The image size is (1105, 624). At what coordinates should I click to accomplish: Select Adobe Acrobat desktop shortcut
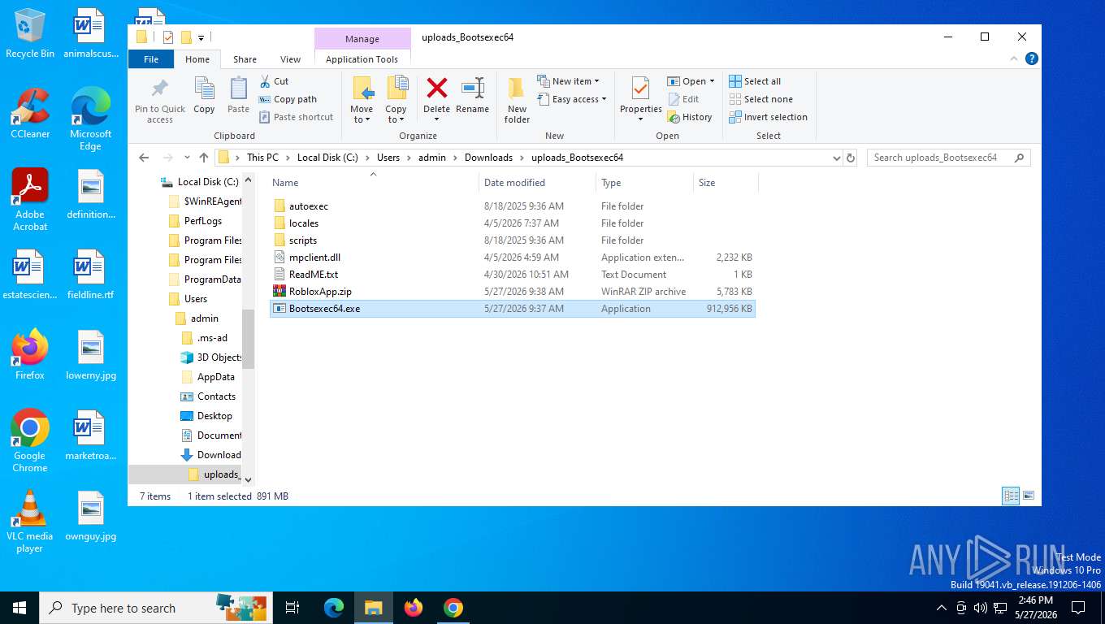(30, 200)
